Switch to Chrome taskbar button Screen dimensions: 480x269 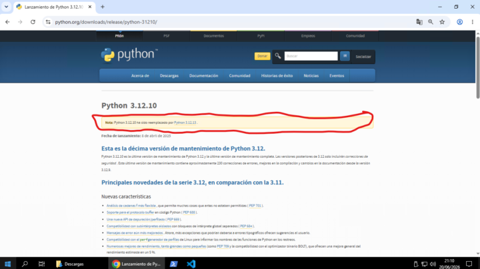137,264
